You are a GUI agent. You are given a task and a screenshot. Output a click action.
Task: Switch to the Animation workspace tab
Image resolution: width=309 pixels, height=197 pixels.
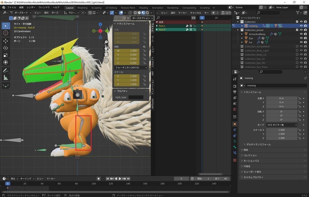[157, 8]
